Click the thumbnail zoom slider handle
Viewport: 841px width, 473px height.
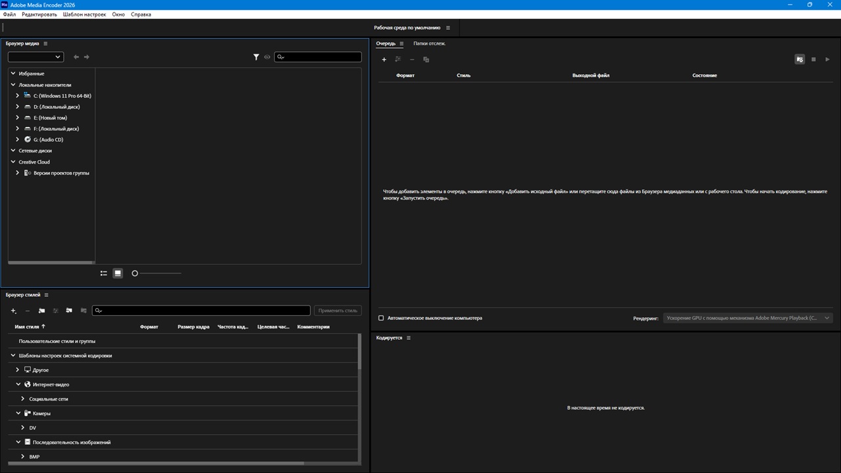click(135, 273)
